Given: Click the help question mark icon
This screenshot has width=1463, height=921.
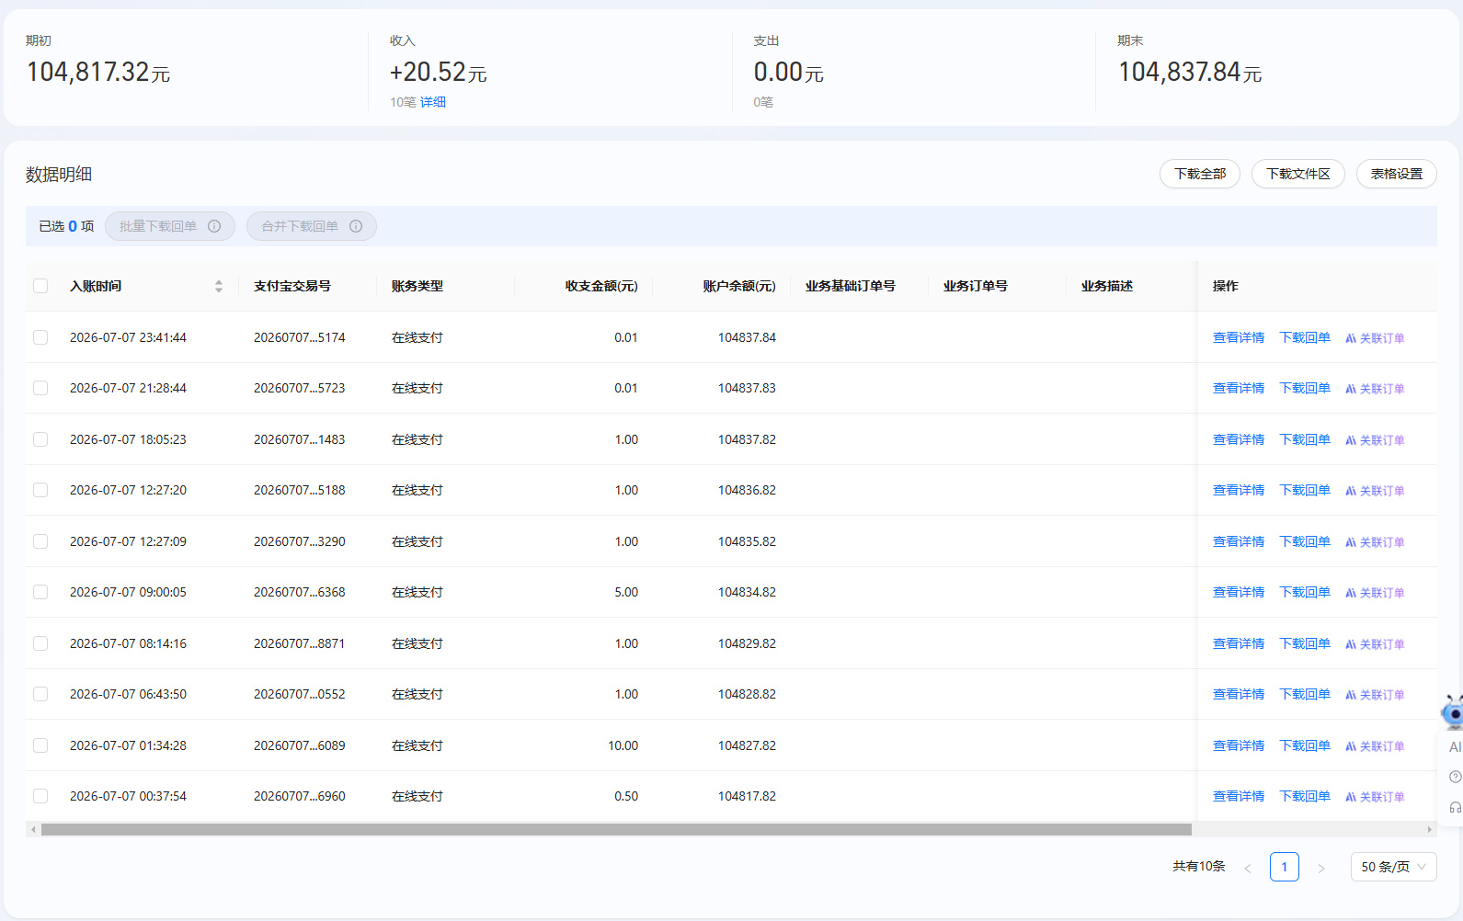Looking at the screenshot, I should click(x=1455, y=777).
